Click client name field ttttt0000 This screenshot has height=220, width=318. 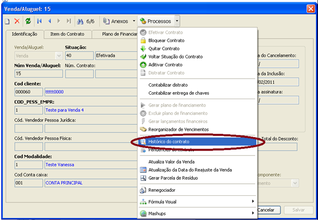click(x=91, y=92)
